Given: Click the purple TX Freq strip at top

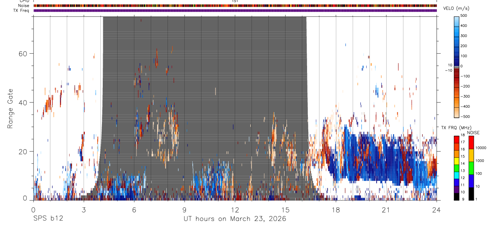Looking at the screenshot, I should tap(235, 10).
